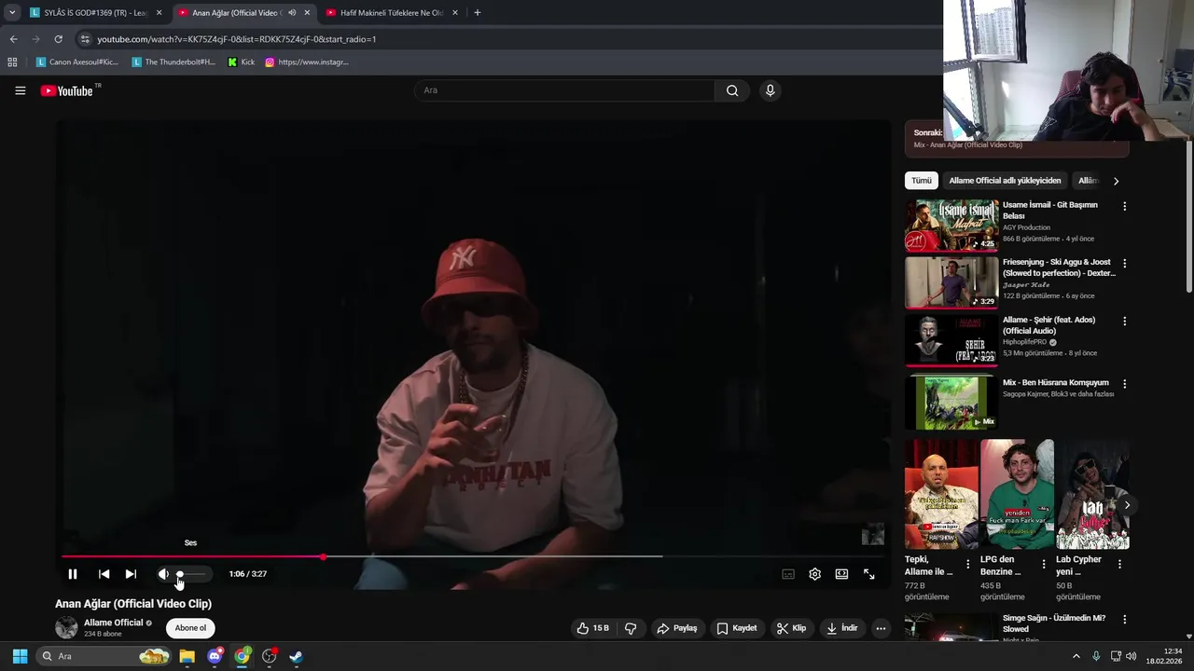Mute the Anan Ağlar tab audio icon
Viewport: 1194px width, 671px height.
point(292,13)
